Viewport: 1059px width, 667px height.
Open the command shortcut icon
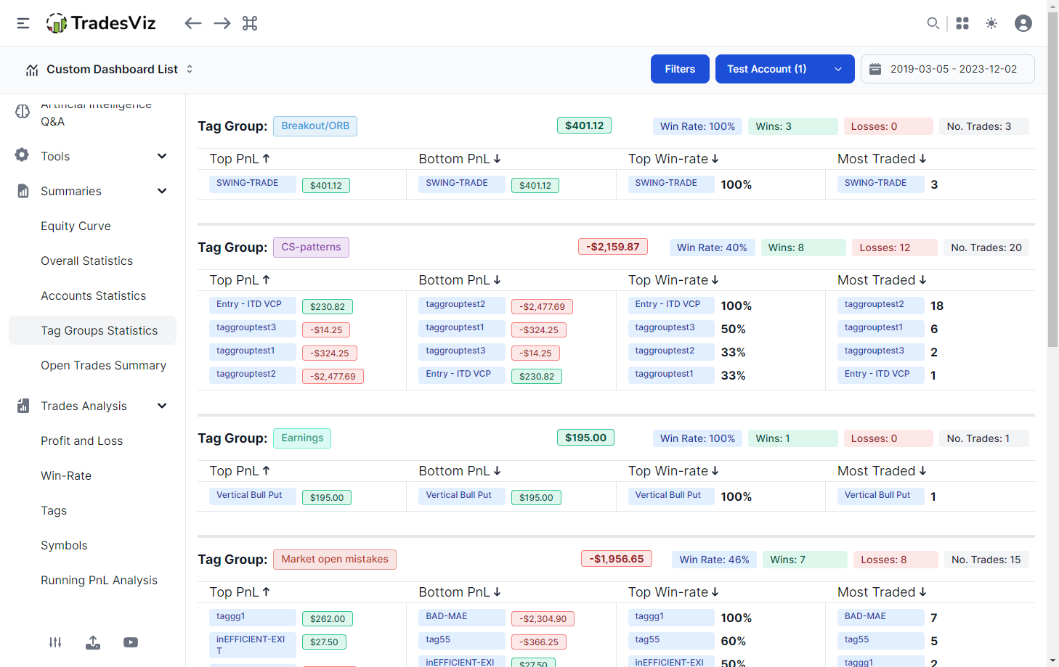tap(250, 23)
